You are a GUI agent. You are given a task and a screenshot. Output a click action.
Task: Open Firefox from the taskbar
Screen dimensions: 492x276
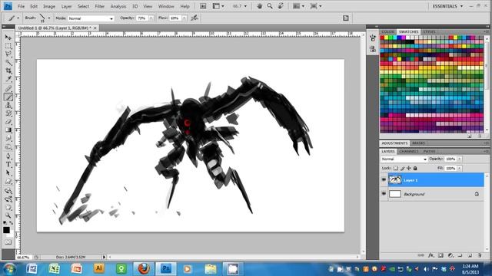(x=144, y=268)
